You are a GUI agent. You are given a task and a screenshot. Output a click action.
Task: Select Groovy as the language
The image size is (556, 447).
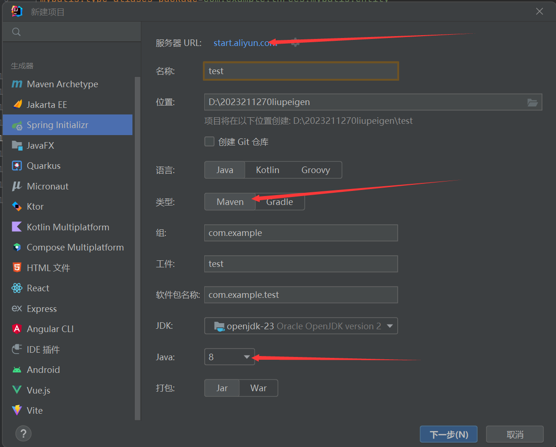pyautogui.click(x=316, y=170)
